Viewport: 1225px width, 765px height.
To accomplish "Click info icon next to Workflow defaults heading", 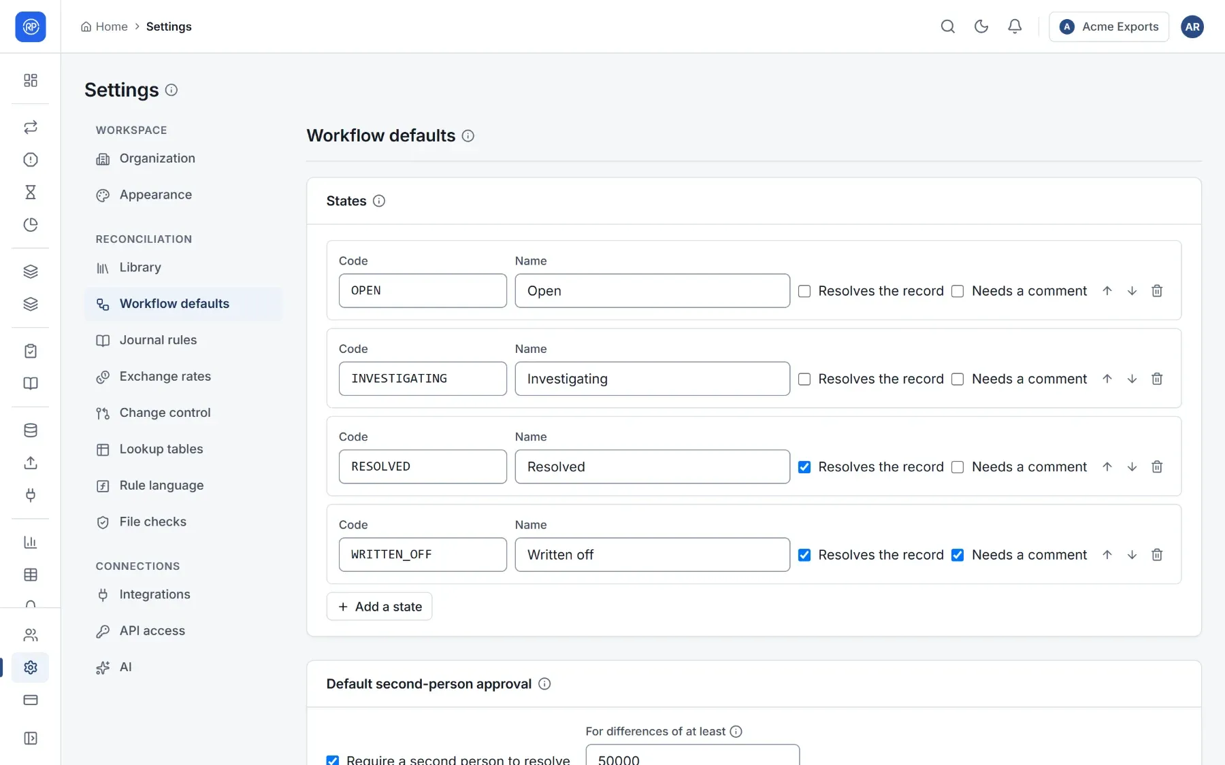I will pyautogui.click(x=468, y=135).
